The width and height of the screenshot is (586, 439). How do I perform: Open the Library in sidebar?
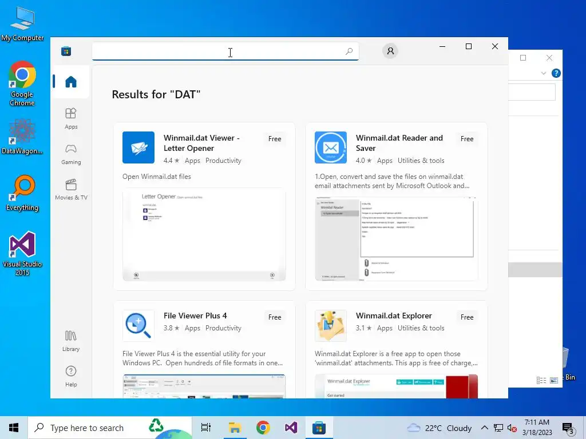[x=70, y=341]
